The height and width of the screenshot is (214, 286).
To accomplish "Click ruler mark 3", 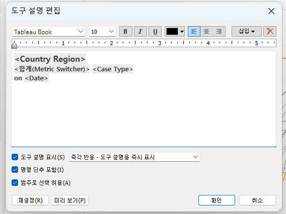I will click(160, 43).
